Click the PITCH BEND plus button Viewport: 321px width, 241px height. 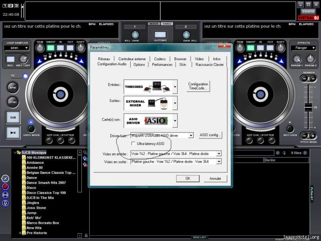click(313, 135)
